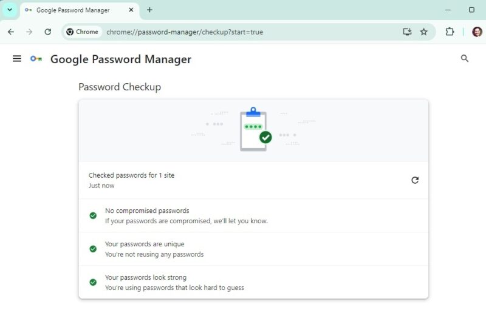Reload the page from the toolbar
486x310 pixels.
(48, 32)
